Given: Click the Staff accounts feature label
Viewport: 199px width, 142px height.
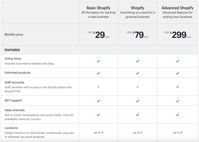Looking at the screenshot, I should [14, 82].
